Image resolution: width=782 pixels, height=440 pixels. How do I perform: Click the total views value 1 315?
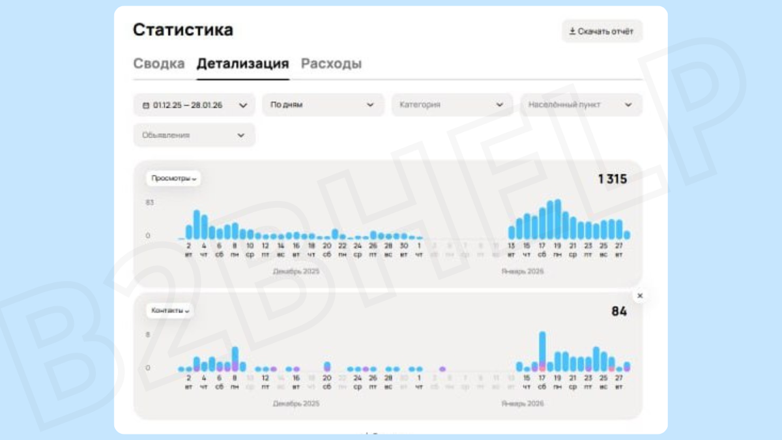coord(613,179)
